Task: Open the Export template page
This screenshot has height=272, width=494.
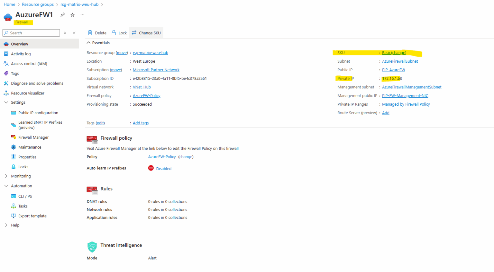Action: coord(32,215)
